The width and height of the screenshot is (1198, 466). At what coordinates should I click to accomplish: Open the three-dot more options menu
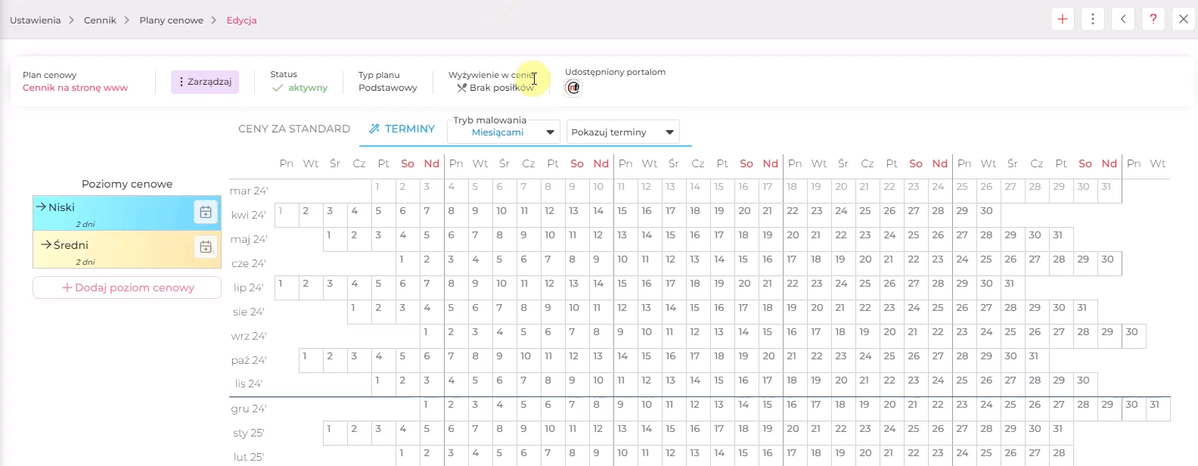1093,19
